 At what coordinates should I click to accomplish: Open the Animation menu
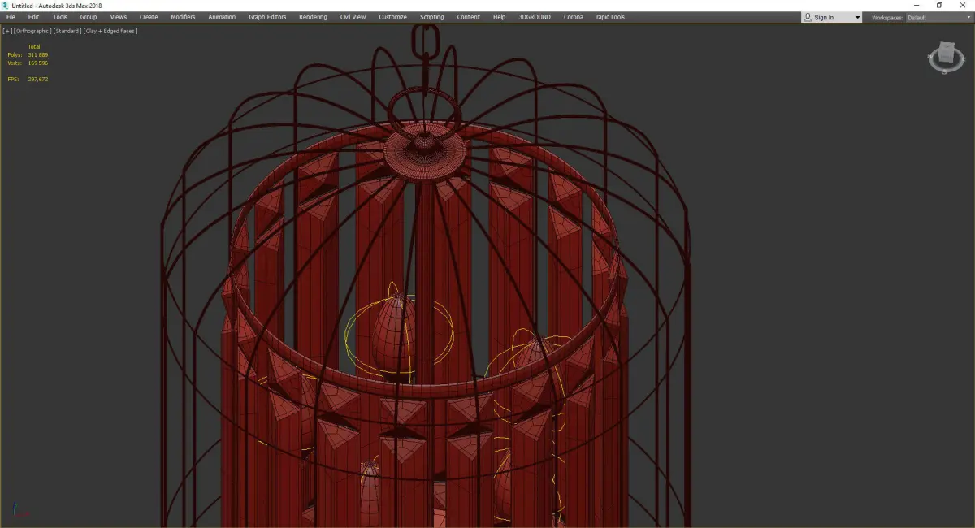[222, 17]
